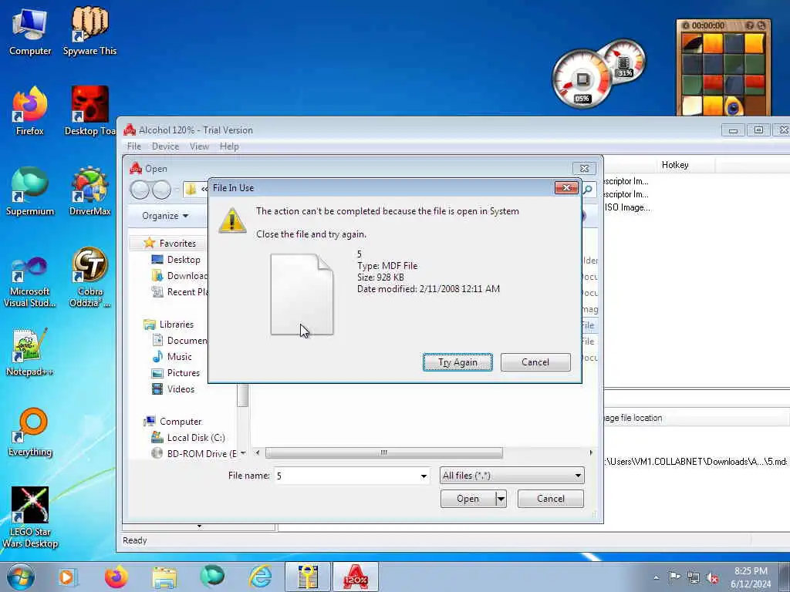Launch LEGO Star Wars Desktop shortcut
The image size is (790, 592).
(x=30, y=517)
